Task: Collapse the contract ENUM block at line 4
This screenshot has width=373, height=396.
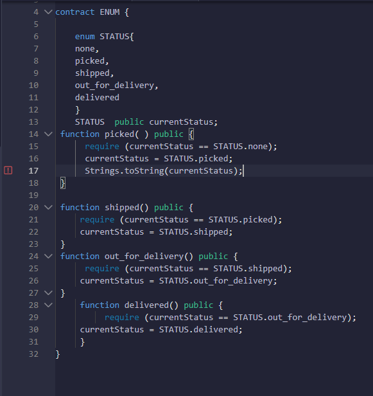Action: (48, 12)
